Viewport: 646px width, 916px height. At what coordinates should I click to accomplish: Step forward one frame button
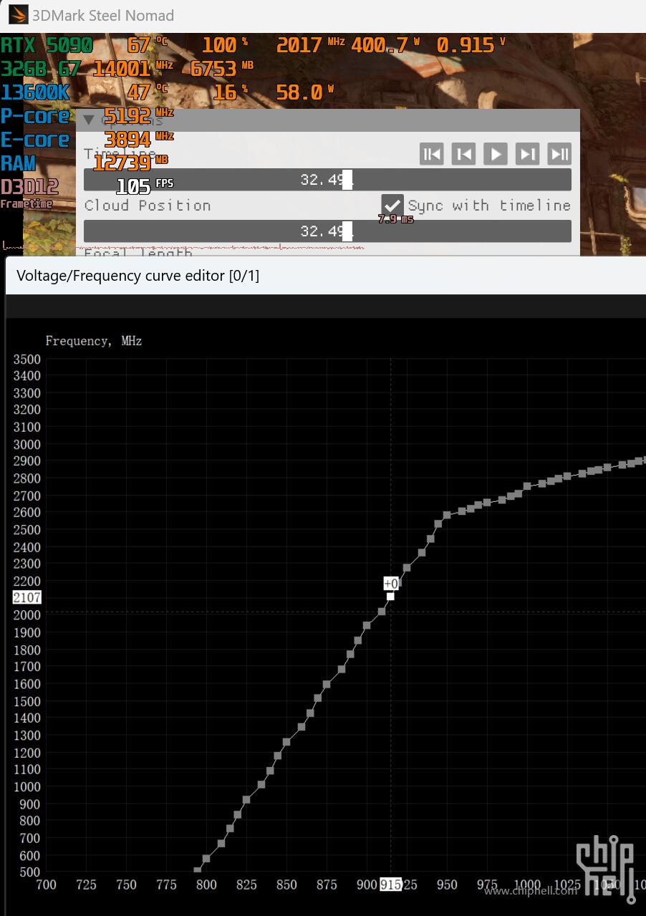527,154
